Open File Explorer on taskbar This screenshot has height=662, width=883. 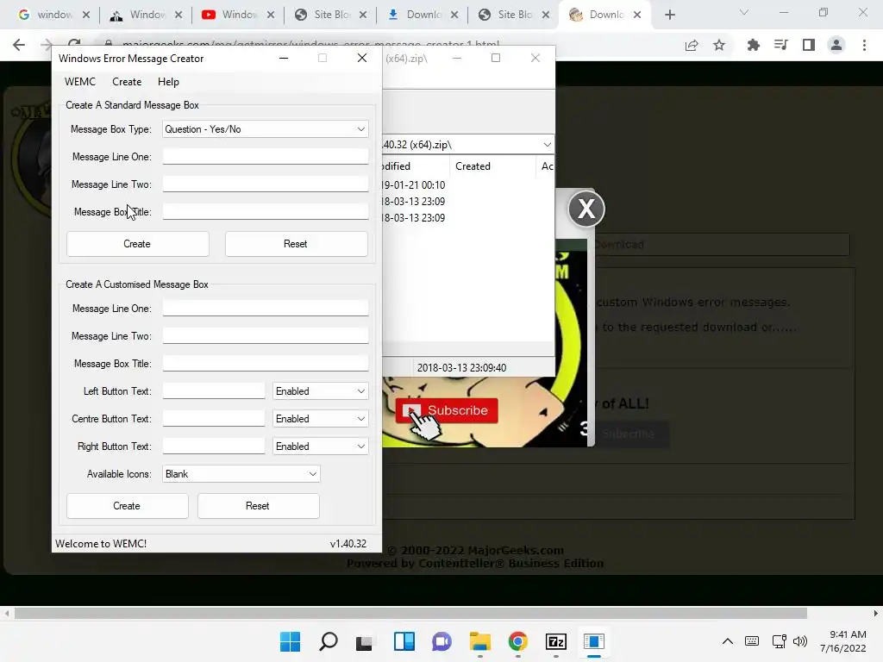click(480, 641)
